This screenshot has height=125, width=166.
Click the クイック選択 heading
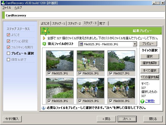pyautogui.click(x=150, y=50)
